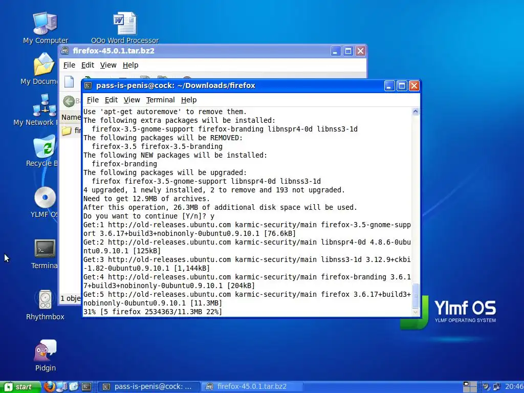
Task: Select the folder row in archive list
Action: pyautogui.click(x=71, y=130)
